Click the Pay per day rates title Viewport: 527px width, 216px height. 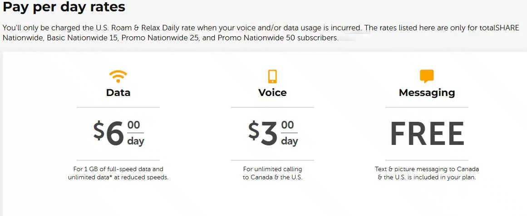(64, 7)
